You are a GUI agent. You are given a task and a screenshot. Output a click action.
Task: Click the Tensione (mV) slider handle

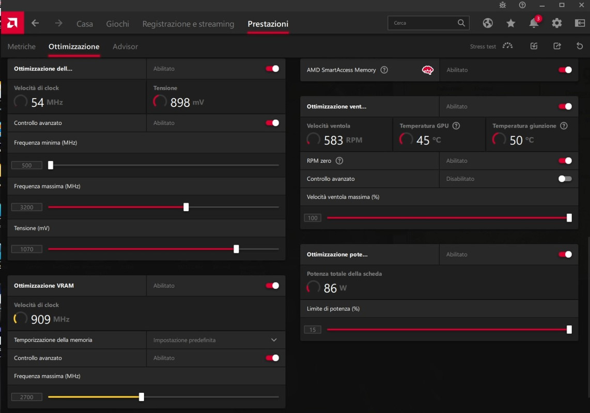(236, 249)
